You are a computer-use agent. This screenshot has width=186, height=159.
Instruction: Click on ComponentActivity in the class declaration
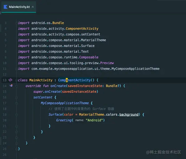click(74, 80)
